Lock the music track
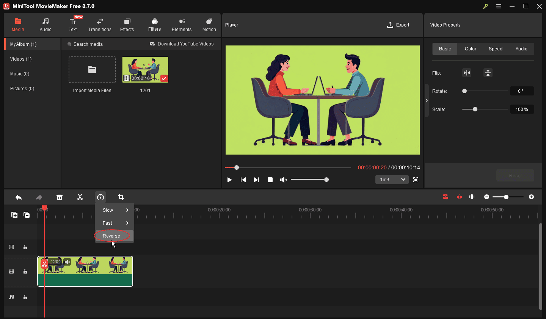Image resolution: width=546 pixels, height=319 pixels. 25,297
